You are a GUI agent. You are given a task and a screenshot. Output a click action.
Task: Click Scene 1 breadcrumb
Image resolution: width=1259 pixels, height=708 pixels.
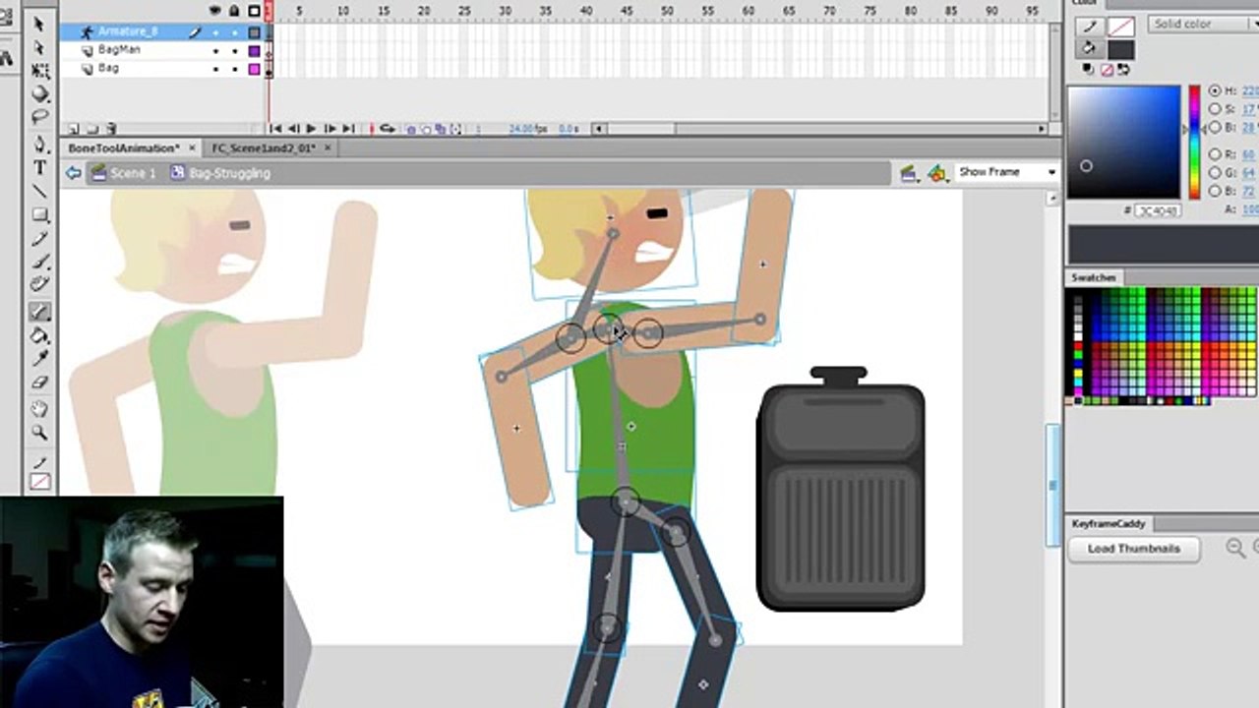click(x=123, y=173)
